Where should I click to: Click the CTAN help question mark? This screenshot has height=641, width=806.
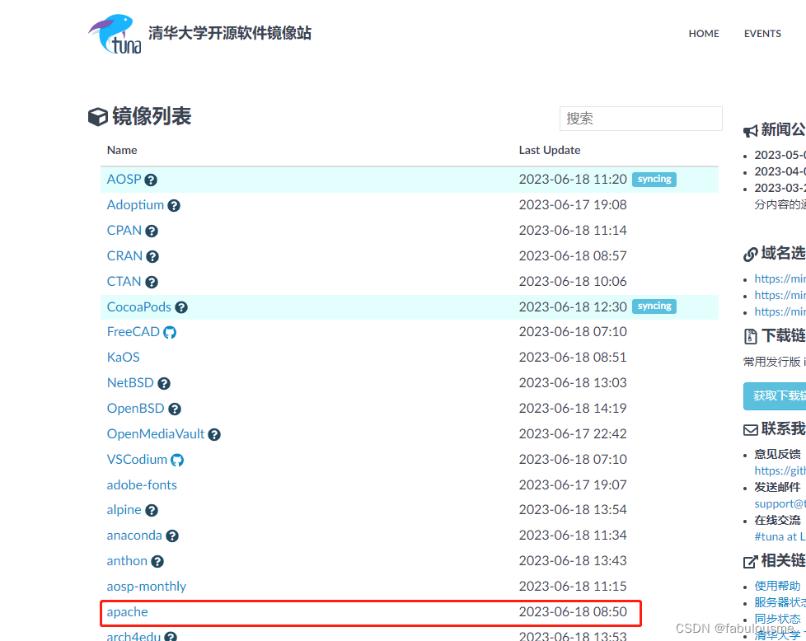[x=151, y=283]
